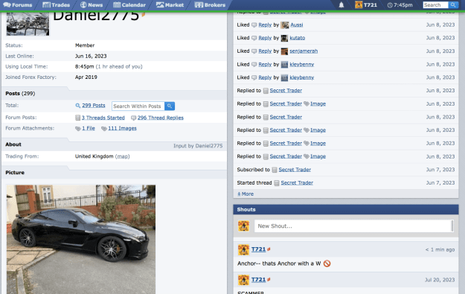Click the Search Within Posts field
The height and width of the screenshot is (294, 465).
coord(138,106)
